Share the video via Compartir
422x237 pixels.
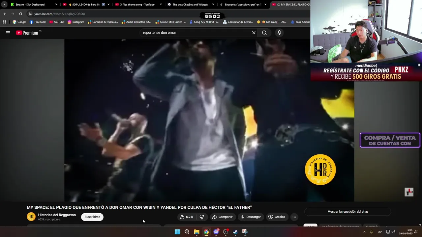click(x=222, y=217)
